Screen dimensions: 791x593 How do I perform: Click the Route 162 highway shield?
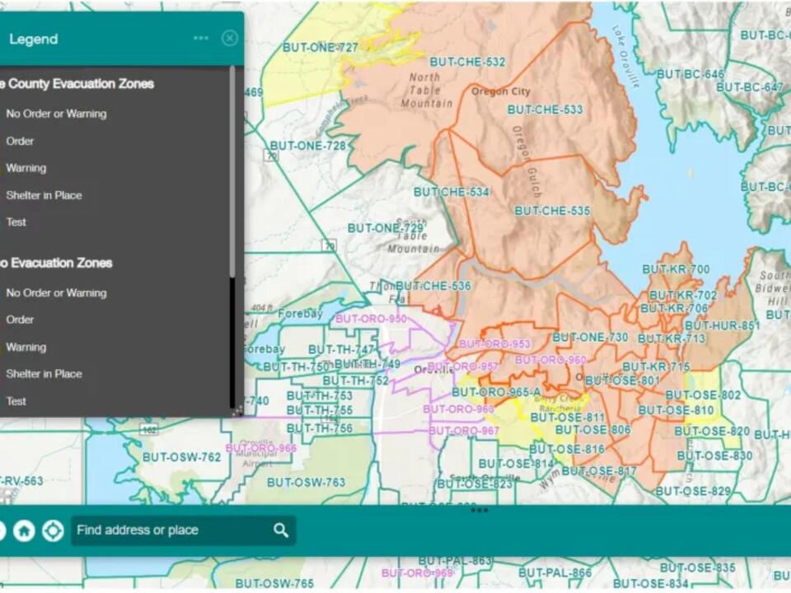pos(150,430)
